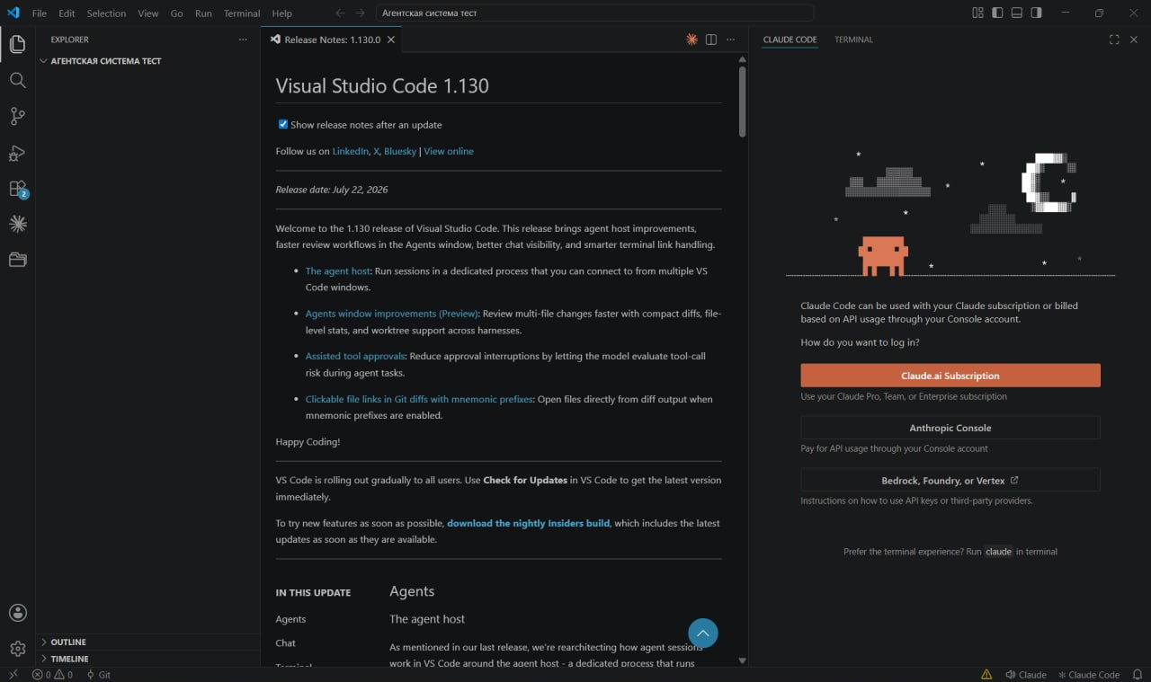This screenshot has width=1151, height=682.
Task: Click the release notes vertical scrollbar thumb
Action: pyautogui.click(x=742, y=102)
